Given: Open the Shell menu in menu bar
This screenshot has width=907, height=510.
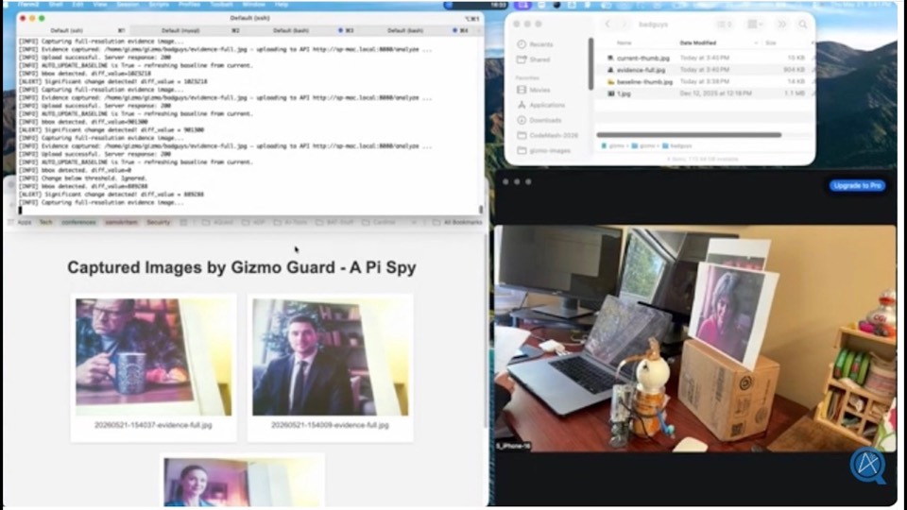Looking at the screenshot, I should point(56,5).
